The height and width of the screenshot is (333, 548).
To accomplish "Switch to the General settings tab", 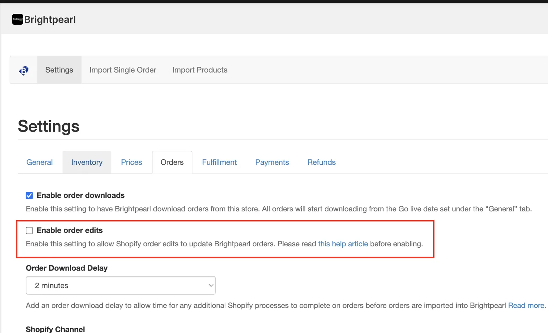I will [x=39, y=162].
